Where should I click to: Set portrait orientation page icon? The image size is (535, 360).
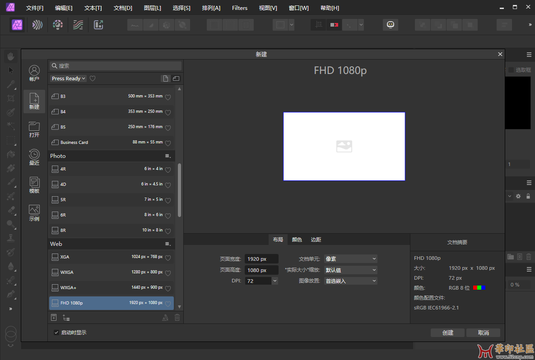pyautogui.click(x=166, y=78)
